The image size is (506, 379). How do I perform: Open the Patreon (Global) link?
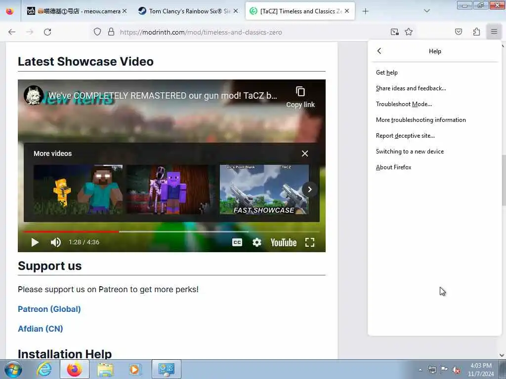[49, 309]
